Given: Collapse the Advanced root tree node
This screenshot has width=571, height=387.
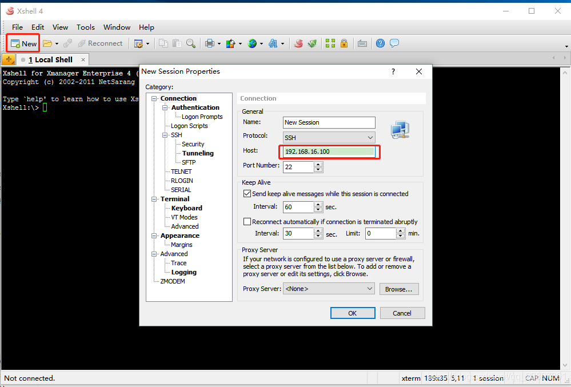Looking at the screenshot, I should pos(154,254).
